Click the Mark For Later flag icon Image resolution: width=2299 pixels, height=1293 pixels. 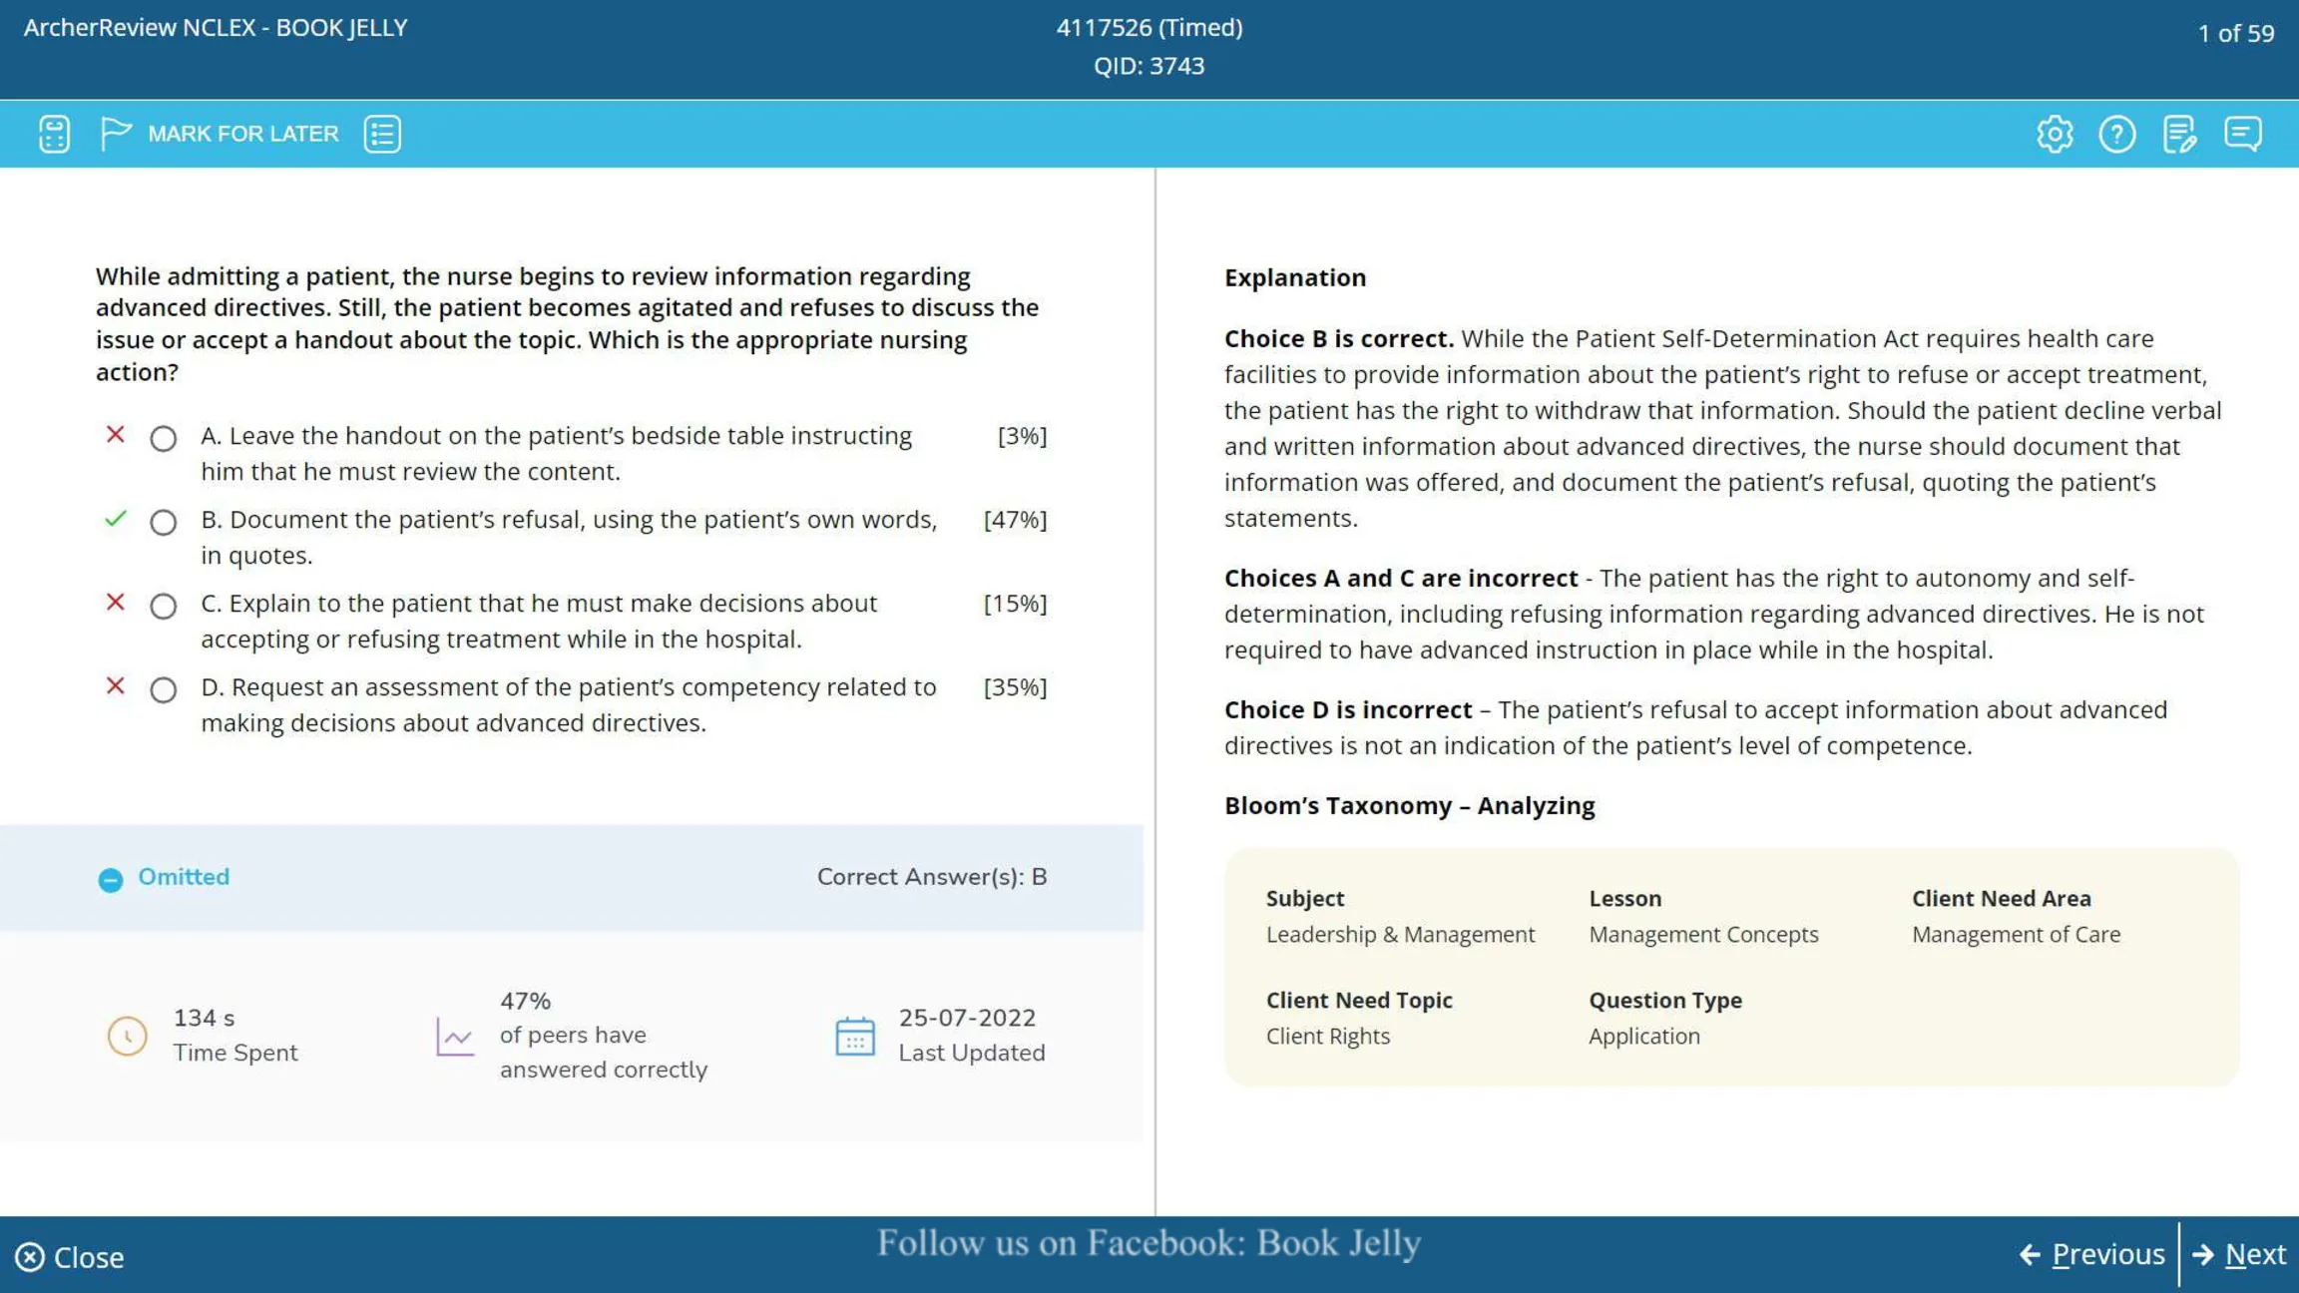(116, 134)
